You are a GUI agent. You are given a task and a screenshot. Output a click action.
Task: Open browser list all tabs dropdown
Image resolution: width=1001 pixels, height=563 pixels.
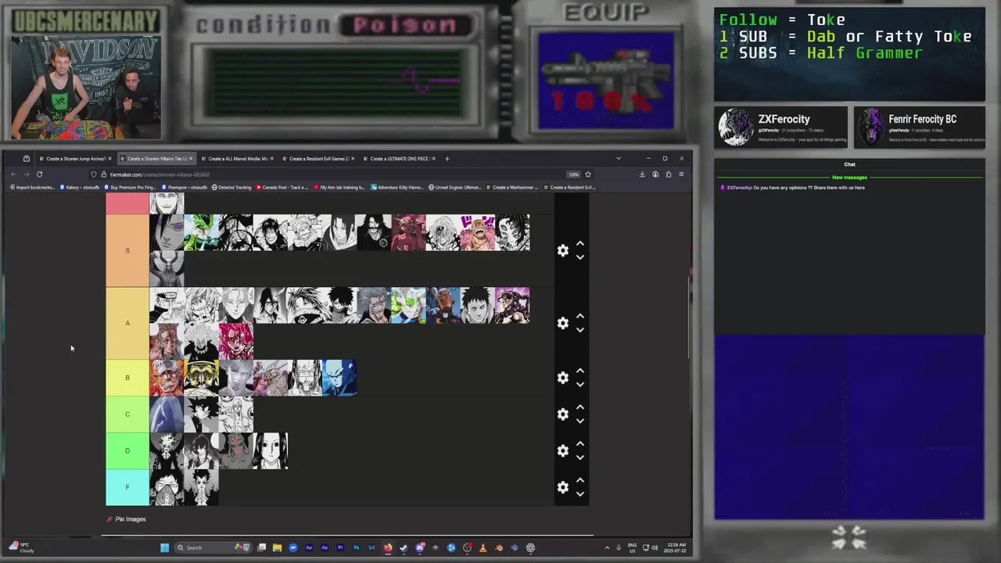tap(619, 159)
